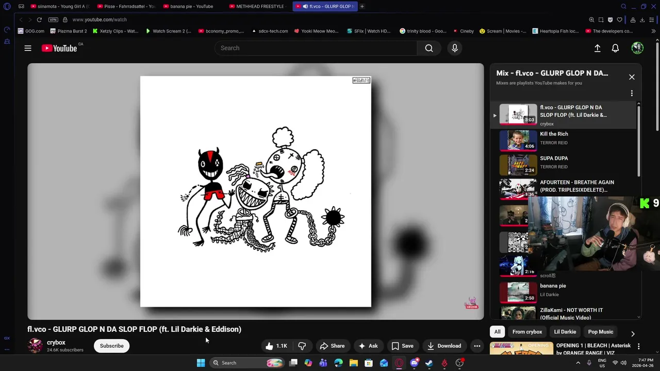Open the Ask AI button

pyautogui.click(x=368, y=346)
